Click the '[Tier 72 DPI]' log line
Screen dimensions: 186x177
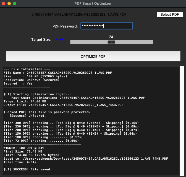41,141
